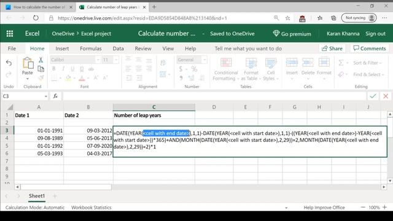Click the Copy icon in Clipboard group
Viewport: 393px width, 221px height.
[x=41, y=69]
